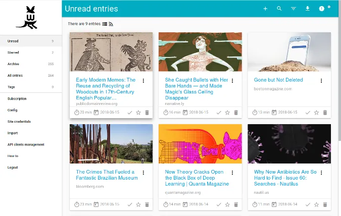Viewport: 341px width, 216px height.
Task: Click the 'Gone but Not Deleted' phone thumbnail
Action: pos(289,51)
